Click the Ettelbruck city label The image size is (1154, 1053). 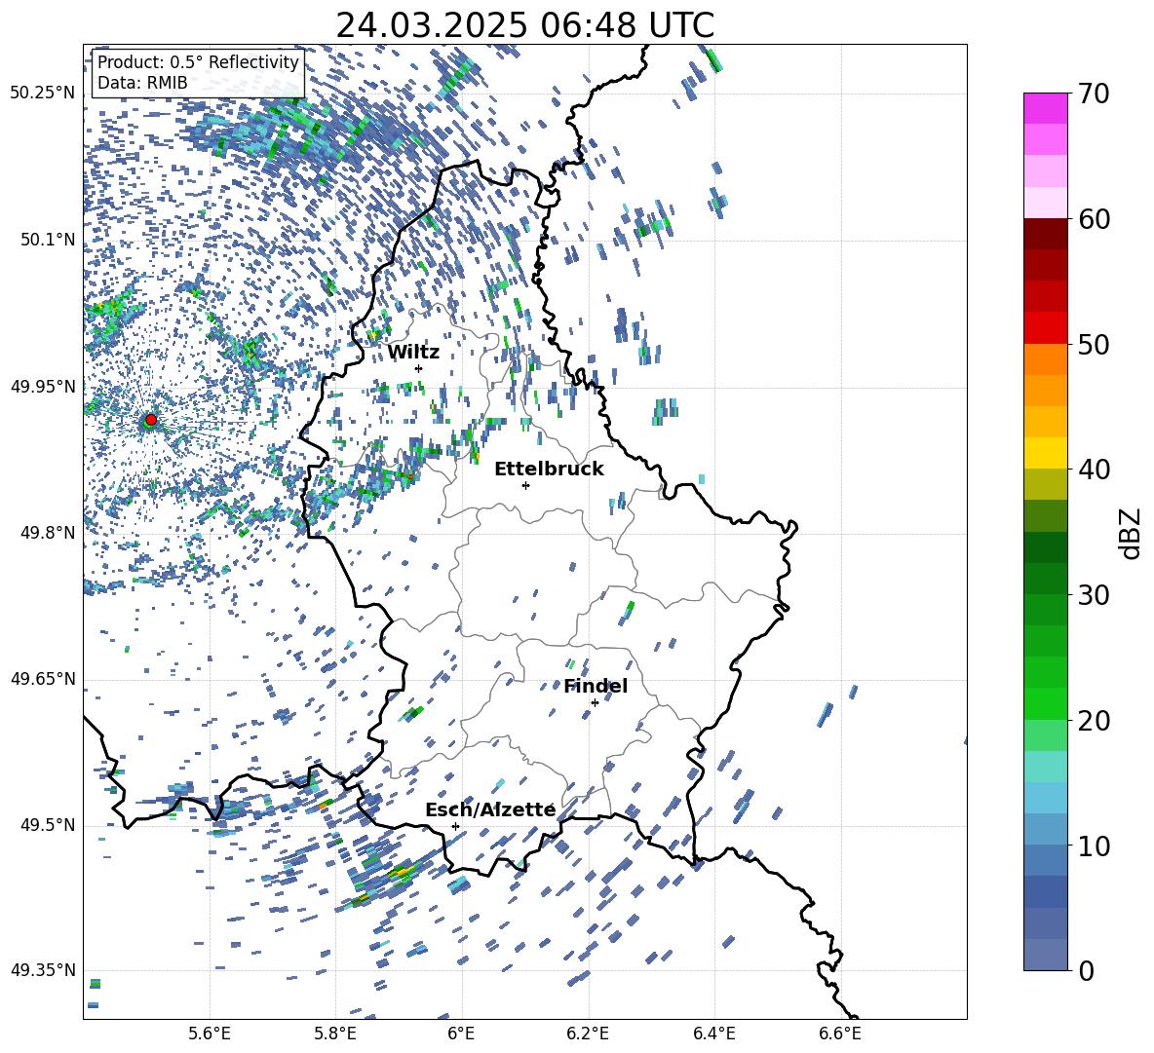pos(549,470)
